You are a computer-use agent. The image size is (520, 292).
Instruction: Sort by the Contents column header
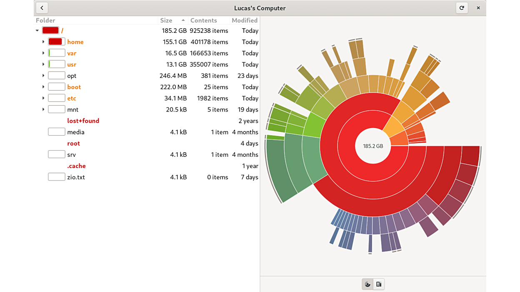point(203,20)
